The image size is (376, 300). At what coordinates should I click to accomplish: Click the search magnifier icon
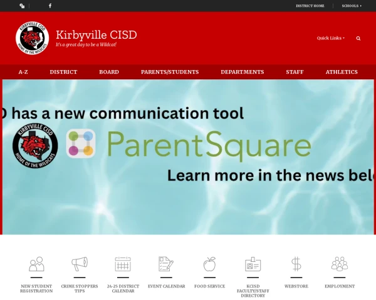click(x=358, y=38)
